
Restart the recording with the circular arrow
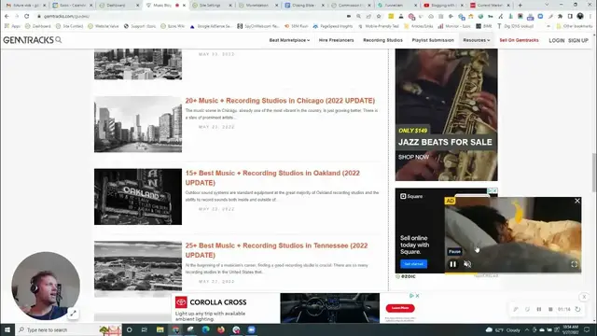578,309
